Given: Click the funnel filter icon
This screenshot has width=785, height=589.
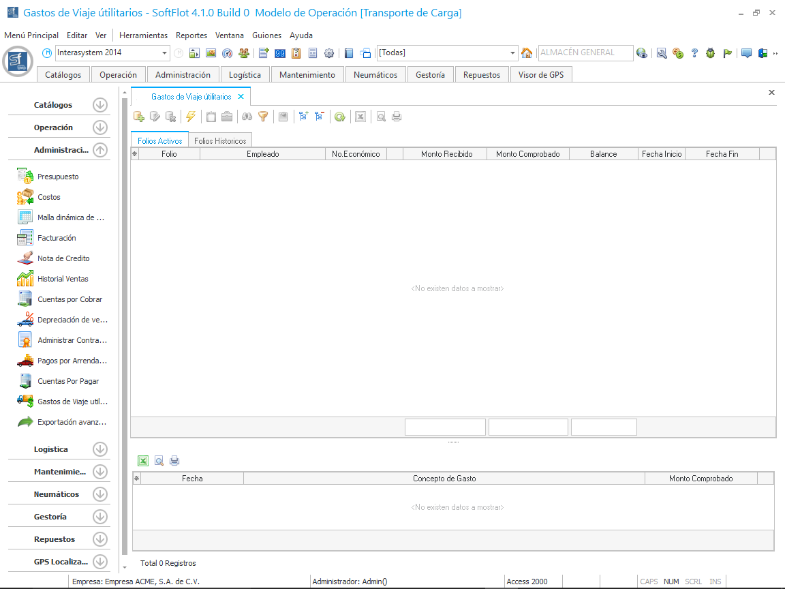Looking at the screenshot, I should pyautogui.click(x=263, y=117).
